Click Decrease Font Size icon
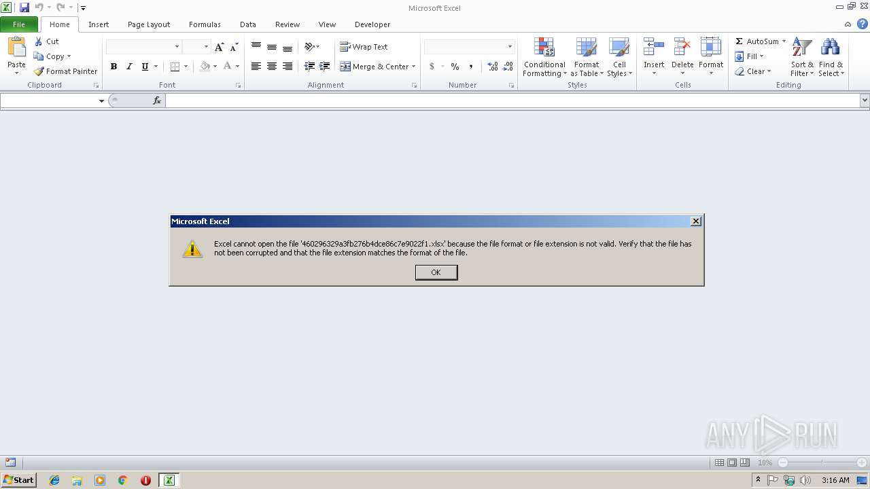This screenshot has width=870, height=489. 234,47
